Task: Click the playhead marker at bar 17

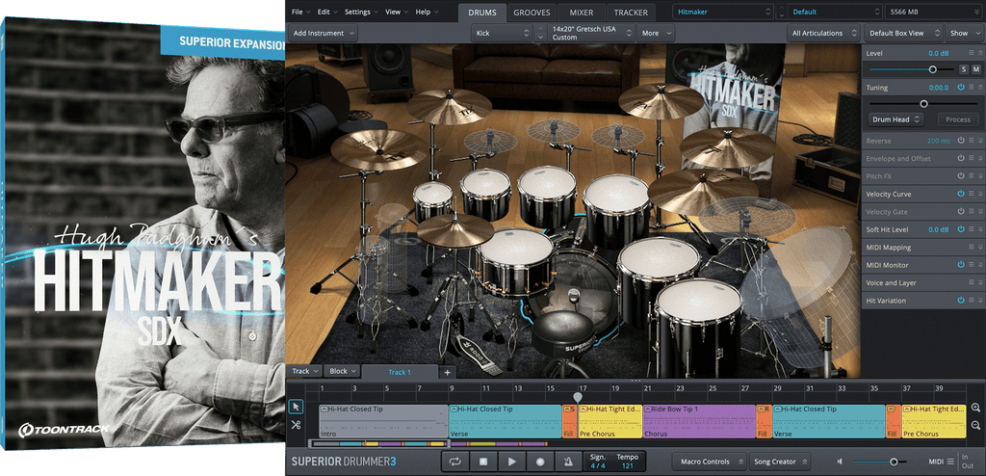Action: (578, 397)
